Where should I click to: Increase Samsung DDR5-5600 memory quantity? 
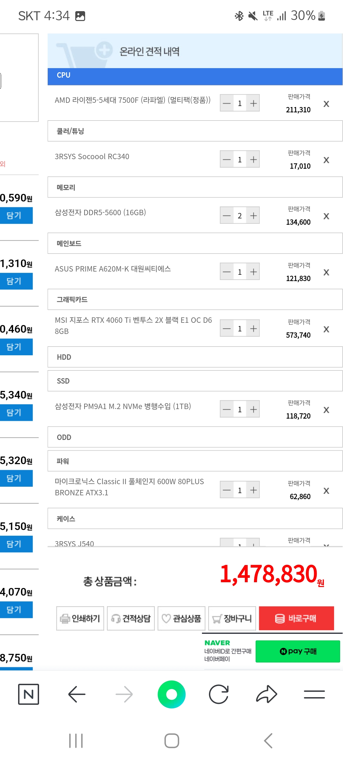click(253, 216)
